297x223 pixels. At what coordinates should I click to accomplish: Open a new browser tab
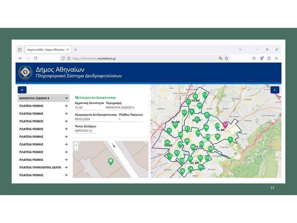click(x=75, y=50)
